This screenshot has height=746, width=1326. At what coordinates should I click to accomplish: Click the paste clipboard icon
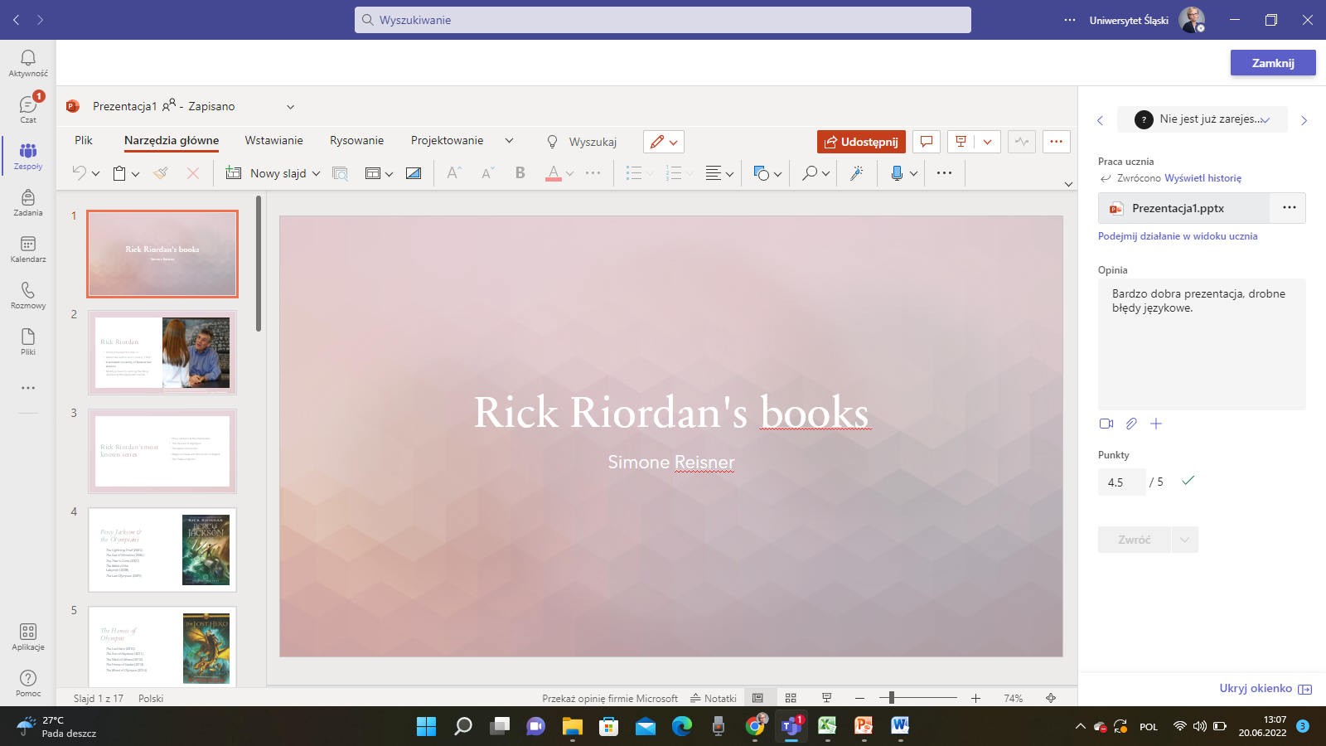[x=119, y=173]
